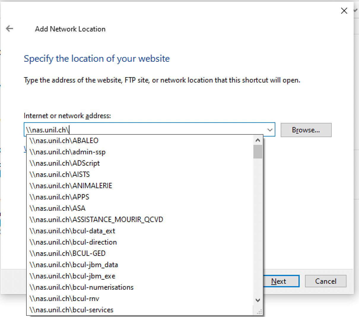The image size is (359, 317).
Task: Pick the ADScript share entry
Action: pos(65,163)
